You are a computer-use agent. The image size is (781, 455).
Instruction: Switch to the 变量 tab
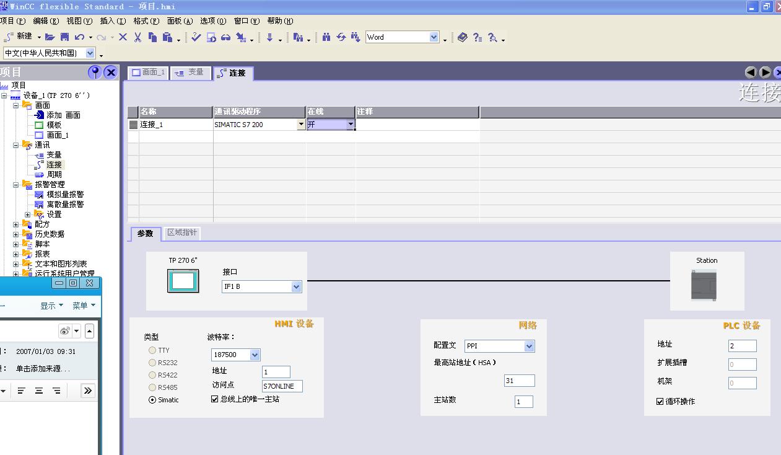190,73
